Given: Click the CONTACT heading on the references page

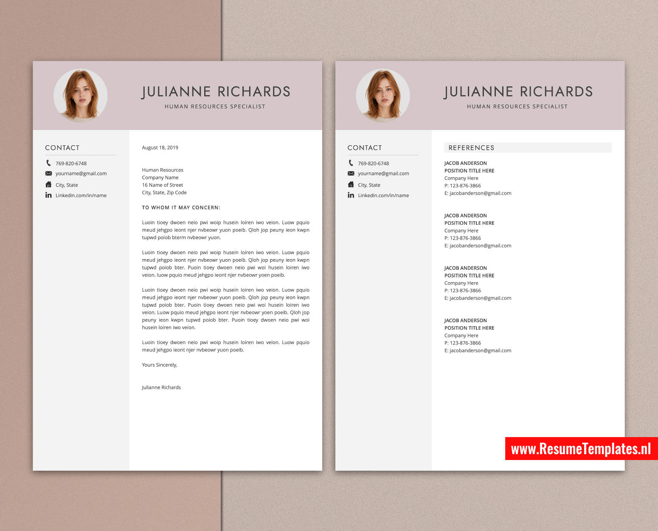Looking at the screenshot, I should pyautogui.click(x=365, y=148).
